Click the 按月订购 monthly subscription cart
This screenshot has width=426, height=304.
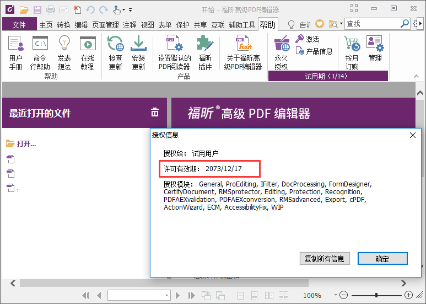click(352, 53)
